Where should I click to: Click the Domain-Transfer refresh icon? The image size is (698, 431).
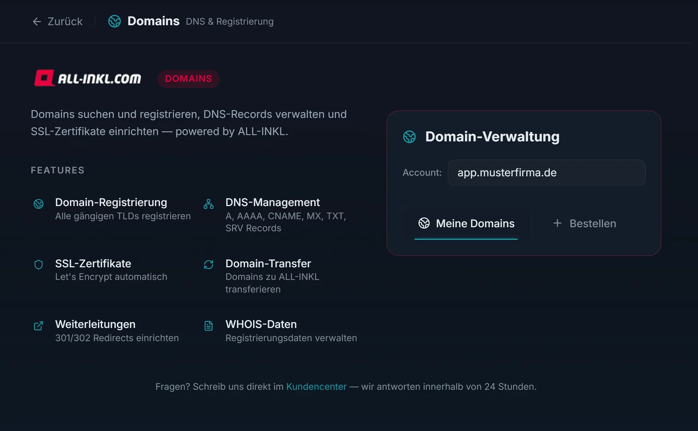pos(208,264)
